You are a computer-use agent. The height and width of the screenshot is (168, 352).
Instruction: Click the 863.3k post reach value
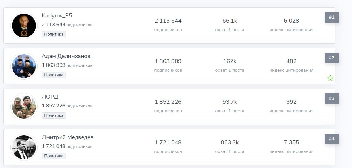coord(230,143)
